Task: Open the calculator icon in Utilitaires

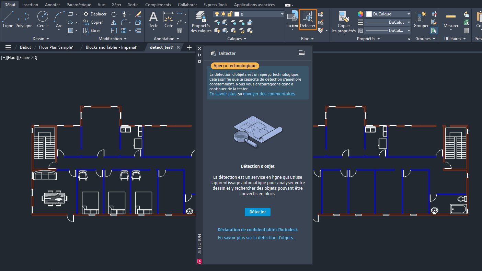Action: [x=467, y=31]
